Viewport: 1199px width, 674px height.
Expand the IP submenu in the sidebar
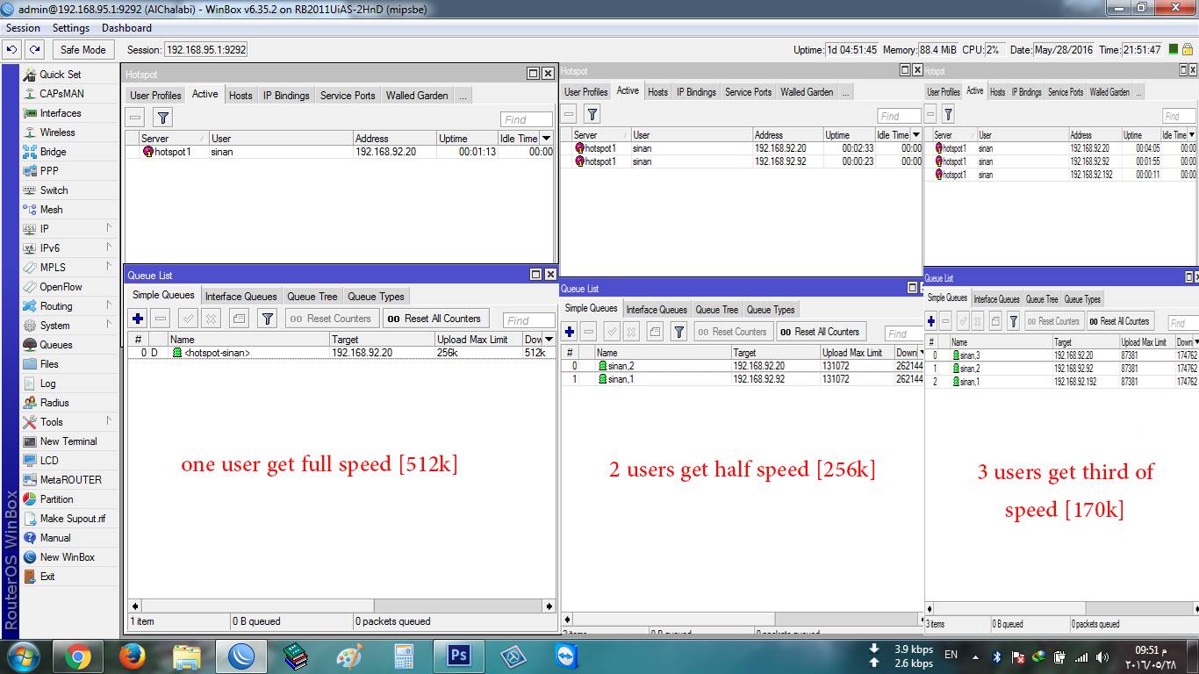[109, 228]
